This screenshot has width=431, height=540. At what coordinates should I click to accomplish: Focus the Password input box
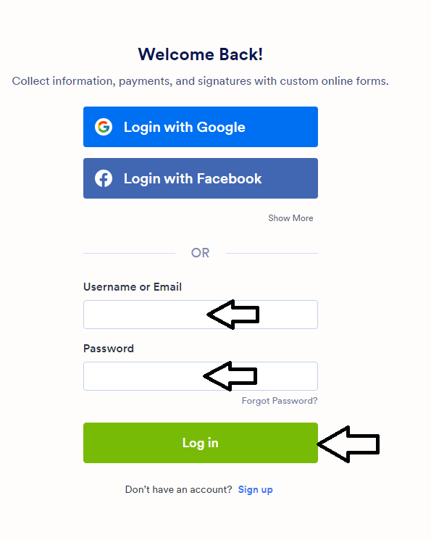pyautogui.click(x=201, y=376)
